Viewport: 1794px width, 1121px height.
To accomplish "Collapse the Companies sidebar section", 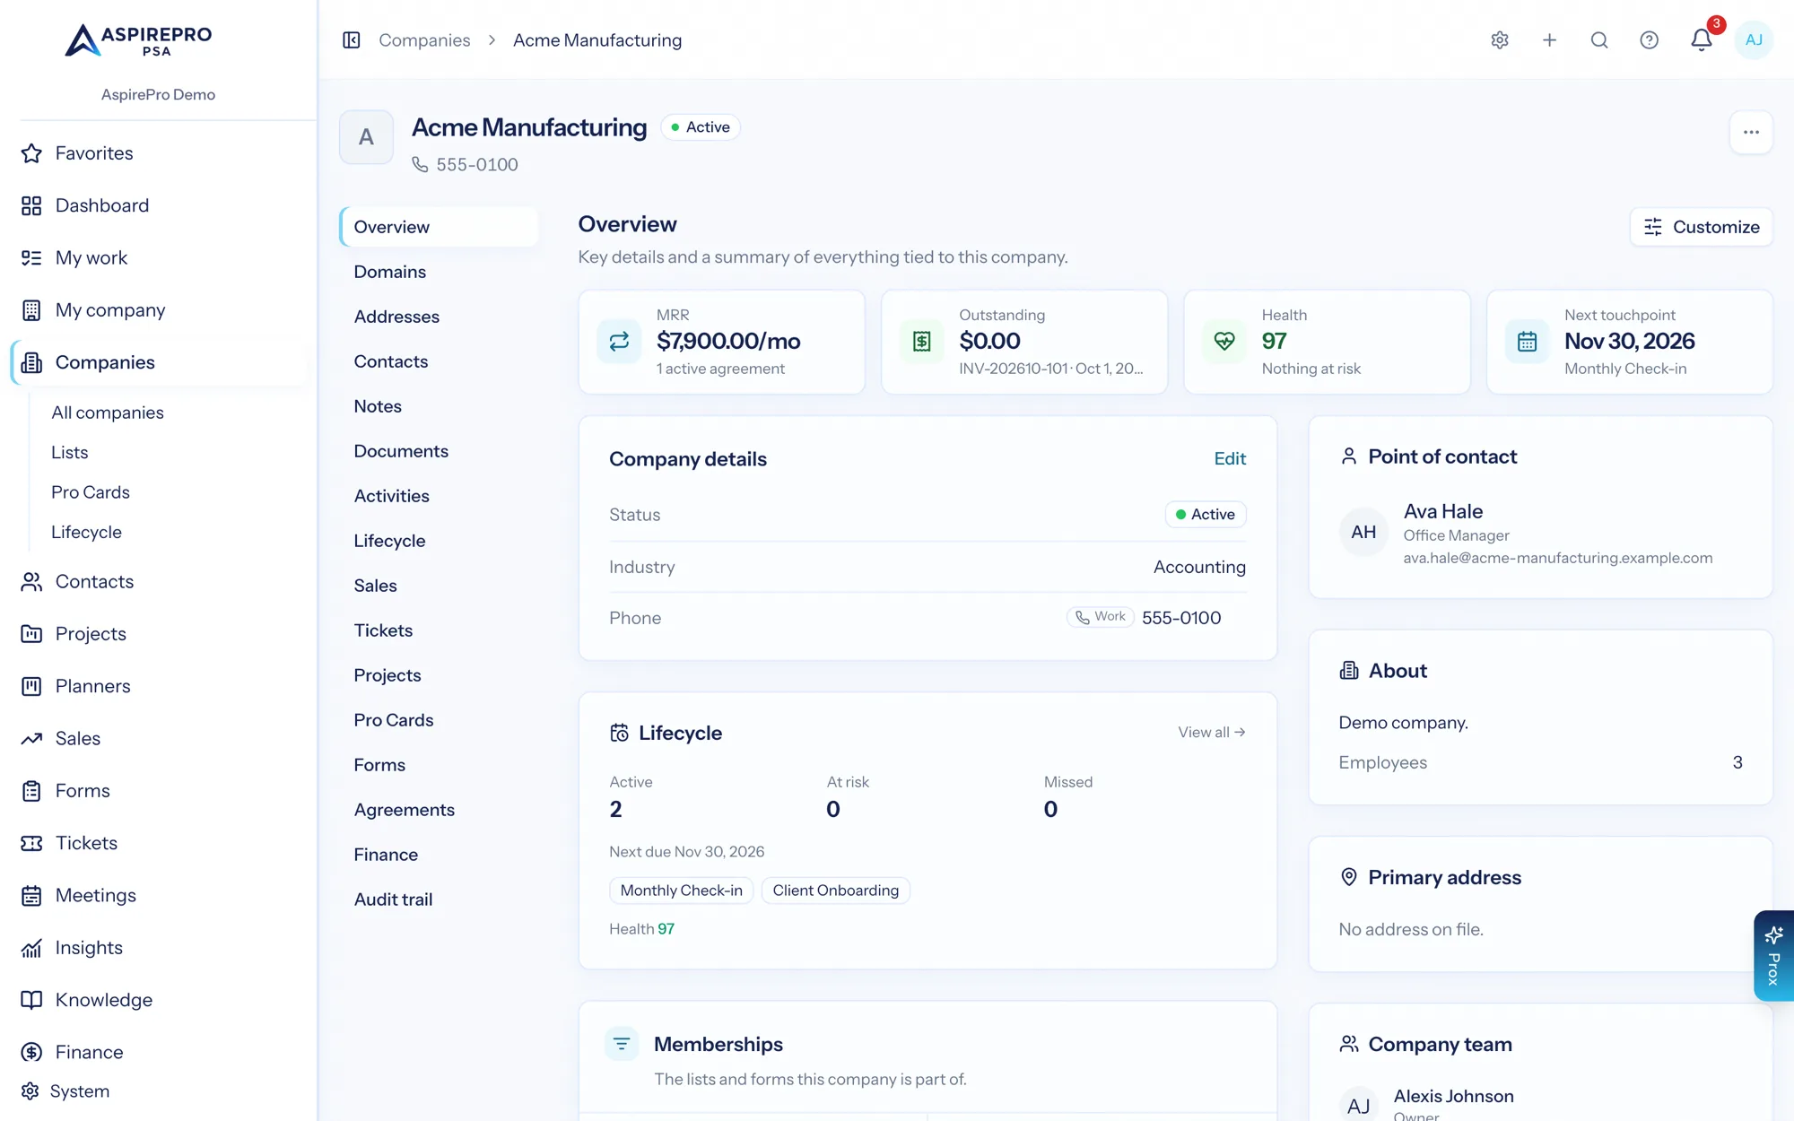I will [x=160, y=362].
